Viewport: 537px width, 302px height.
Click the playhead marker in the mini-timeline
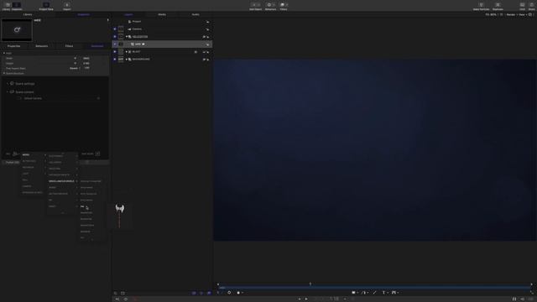click(x=310, y=284)
